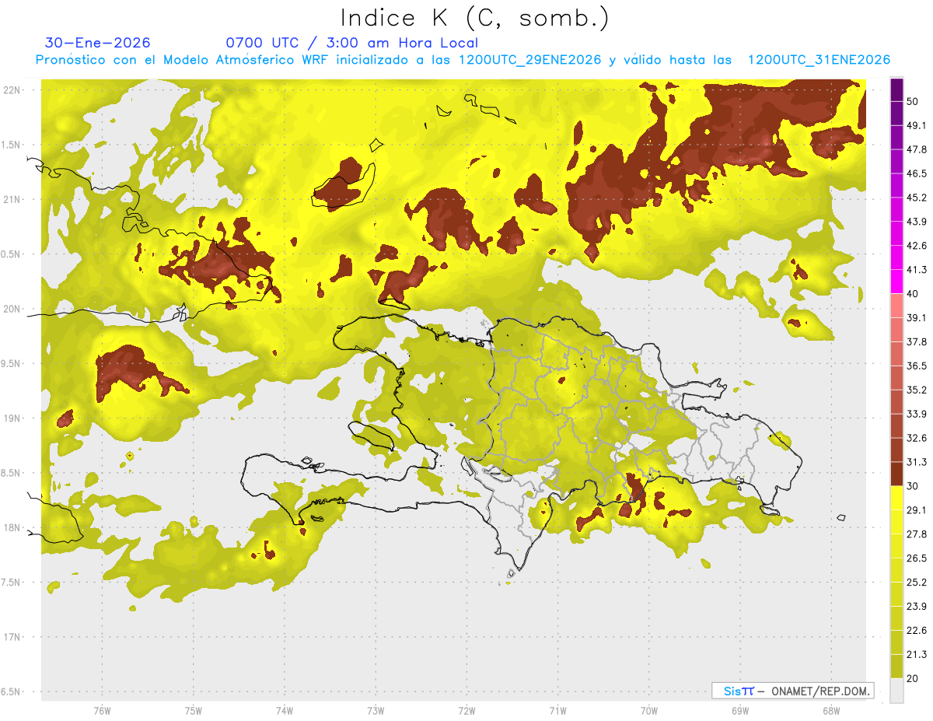Click the '29.1' color bar value
Viewport: 933px width, 721px height.
click(917, 510)
